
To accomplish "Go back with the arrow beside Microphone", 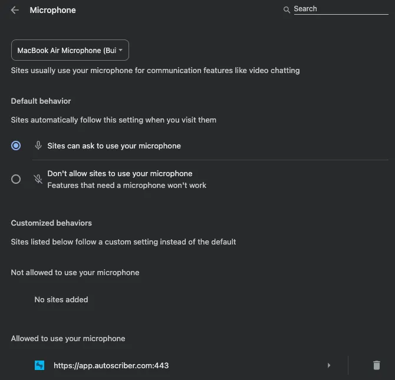I will (x=15, y=10).
